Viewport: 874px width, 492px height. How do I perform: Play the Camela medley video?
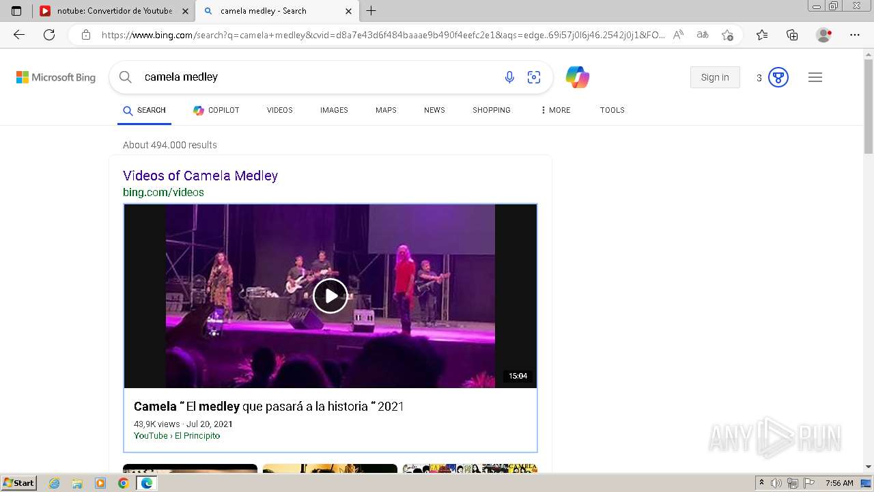coord(330,296)
